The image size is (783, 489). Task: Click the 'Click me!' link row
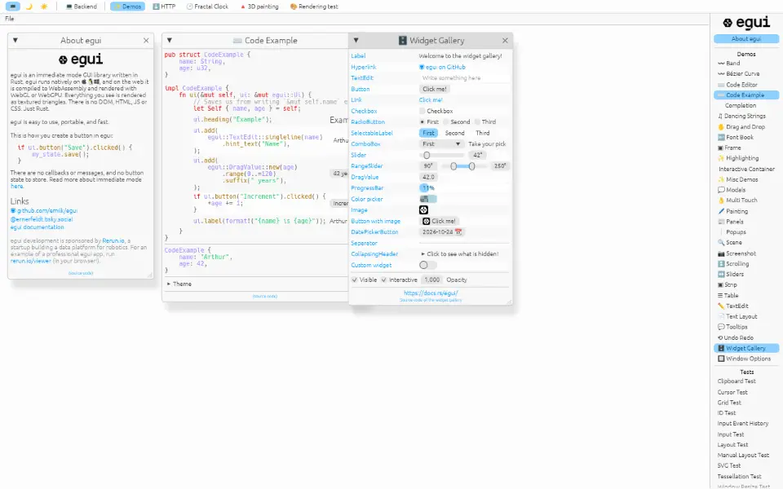click(x=431, y=99)
